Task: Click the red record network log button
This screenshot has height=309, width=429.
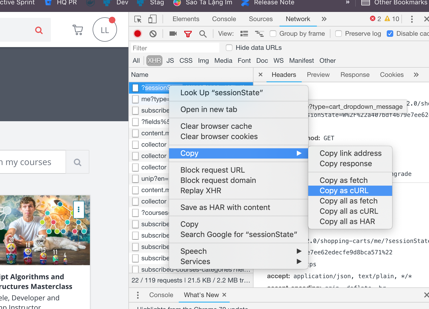Action: coord(138,34)
